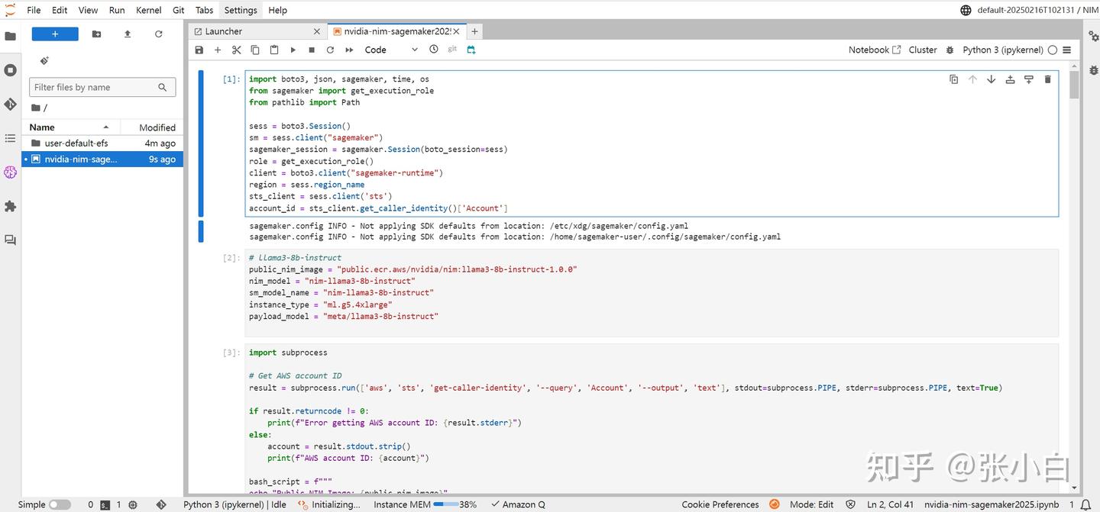Create a new folder in file browser
This screenshot has height=512, width=1100.
(96, 34)
